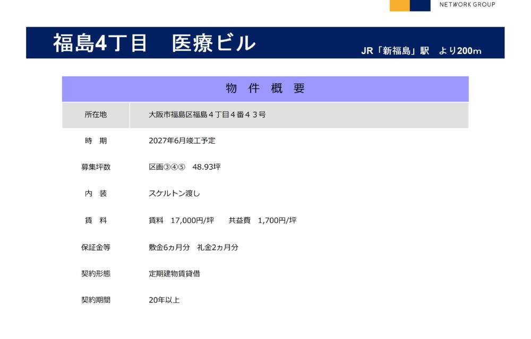Click the 敷金6ヵ月分 礼金2ヵ月分 text

(193, 247)
